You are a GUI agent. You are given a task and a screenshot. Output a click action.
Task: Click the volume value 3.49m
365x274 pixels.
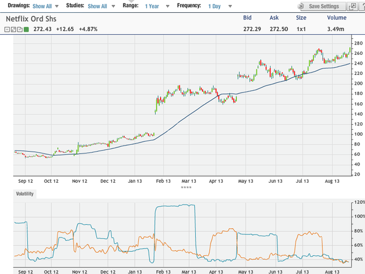[335, 29]
